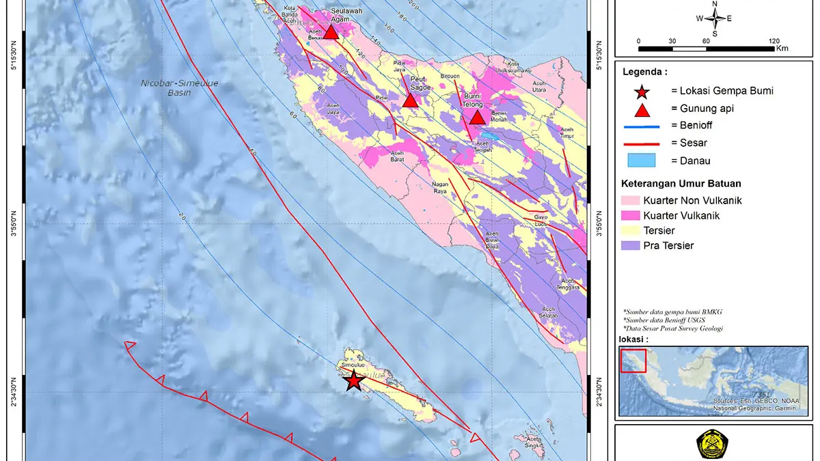Click the Benioff contour label "100"
Viewport: 820px width, 461px height.
[x=343, y=71]
